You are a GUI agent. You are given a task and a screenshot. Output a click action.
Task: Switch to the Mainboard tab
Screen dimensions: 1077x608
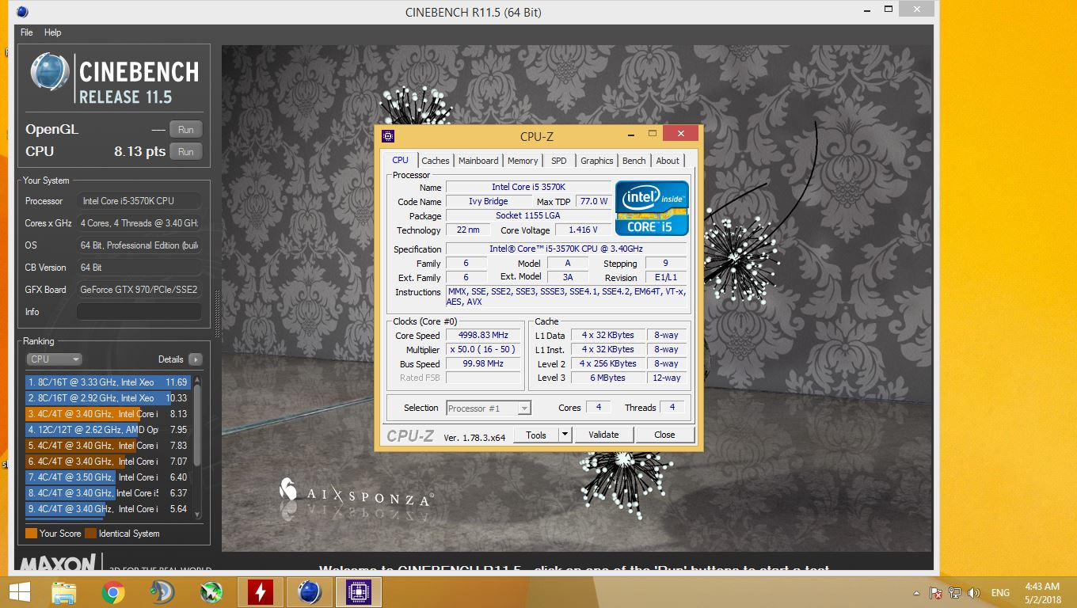478,161
